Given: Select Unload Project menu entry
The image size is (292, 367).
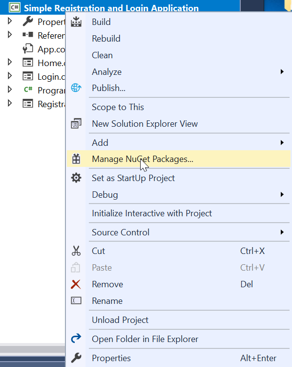Looking at the screenshot, I should [120, 320].
